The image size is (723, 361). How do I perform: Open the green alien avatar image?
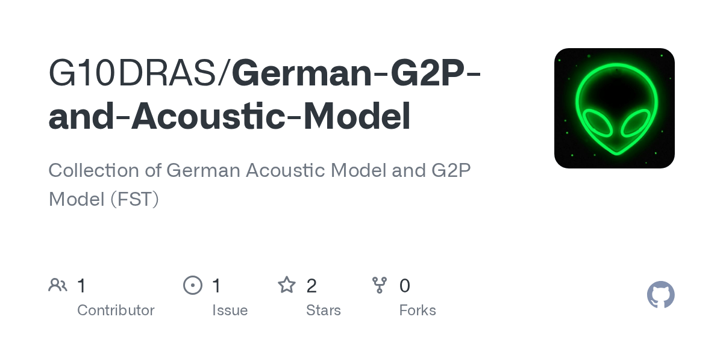[615, 108]
